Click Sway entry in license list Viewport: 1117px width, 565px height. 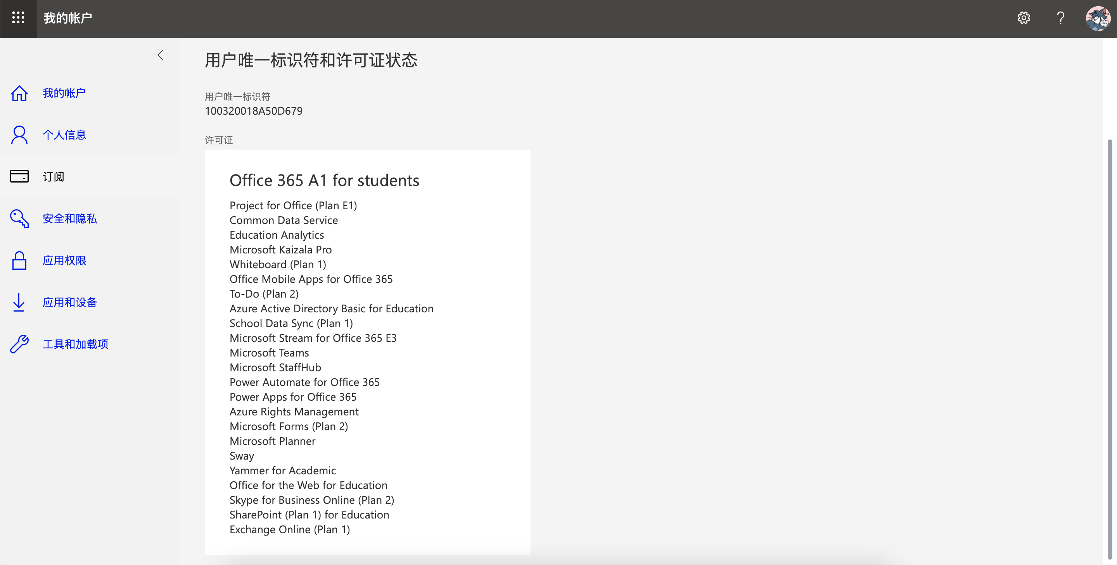(x=242, y=456)
